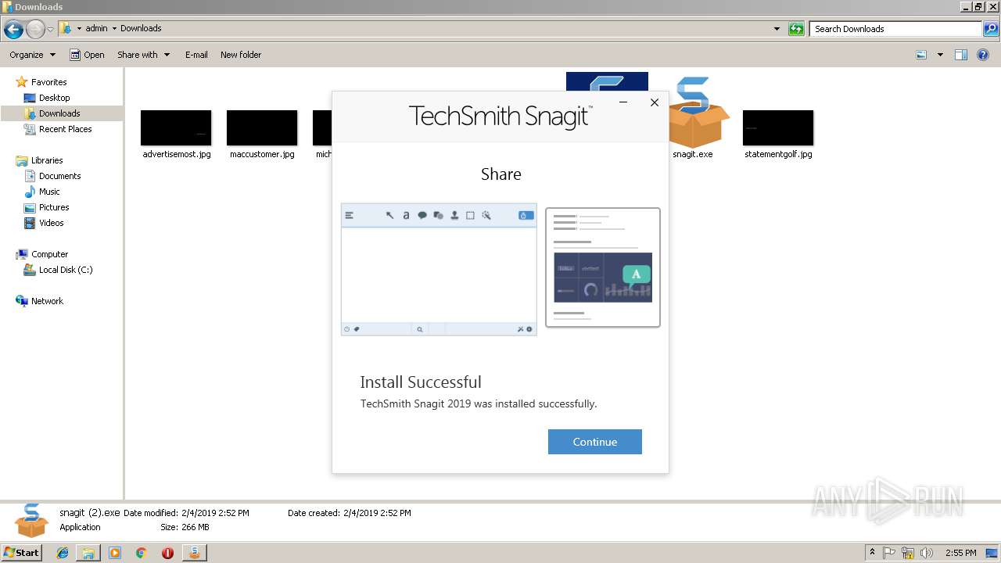Show hidden tray icons
The height and width of the screenshot is (563, 1001).
click(x=872, y=553)
